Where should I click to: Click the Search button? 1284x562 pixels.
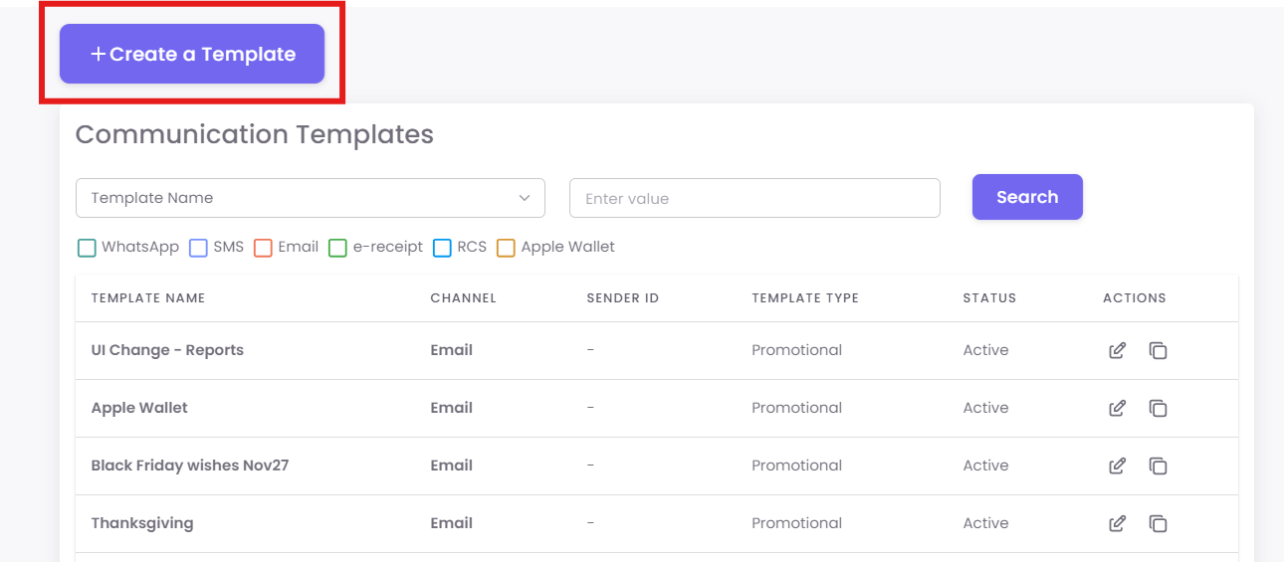(x=1026, y=197)
